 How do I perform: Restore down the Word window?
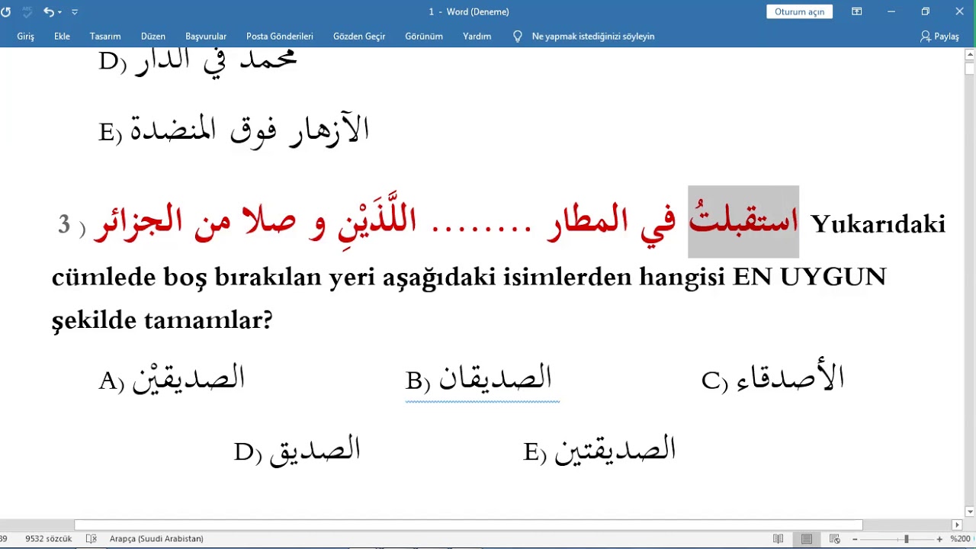pyautogui.click(x=926, y=11)
